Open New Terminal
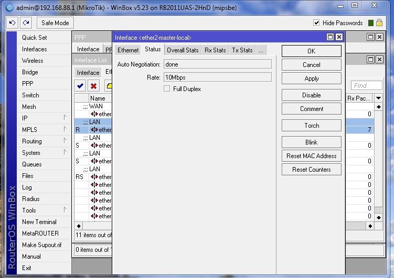Viewport: 394px width, 278px height. [x=39, y=222]
